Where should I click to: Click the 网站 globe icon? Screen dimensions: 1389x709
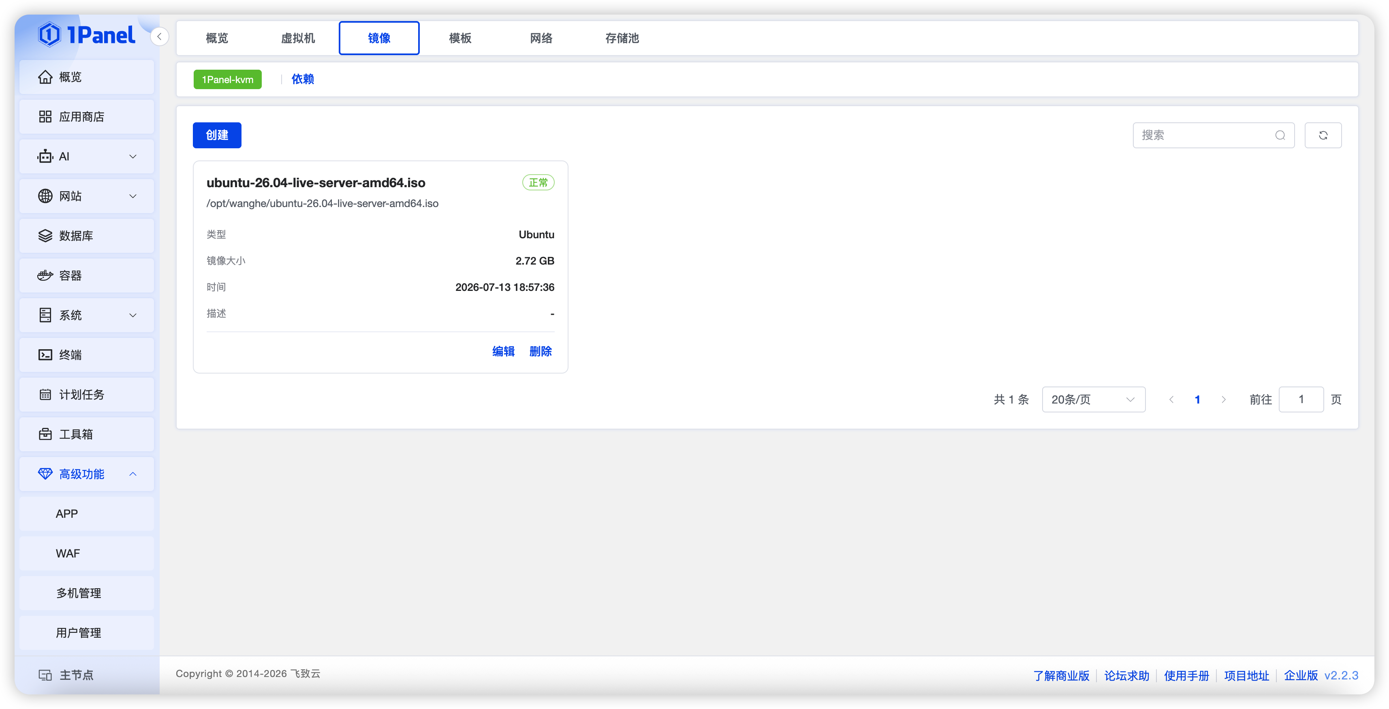tap(45, 196)
